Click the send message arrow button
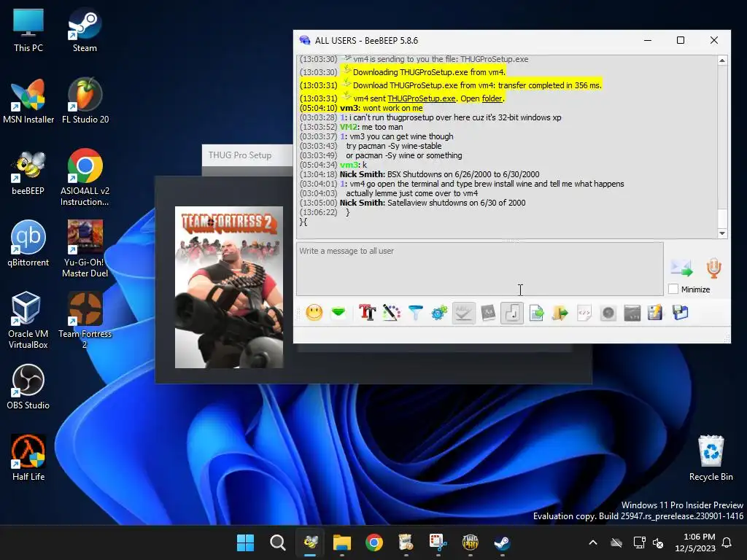This screenshot has height=560, width=747. [682, 268]
